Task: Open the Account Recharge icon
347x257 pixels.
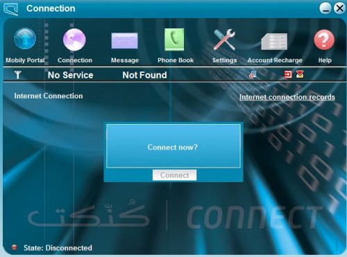Action: pos(274,42)
